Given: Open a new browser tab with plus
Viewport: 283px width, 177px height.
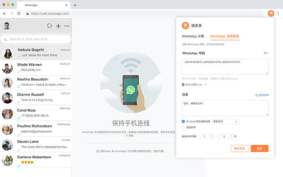Looking at the screenshot, I should coord(75,5).
